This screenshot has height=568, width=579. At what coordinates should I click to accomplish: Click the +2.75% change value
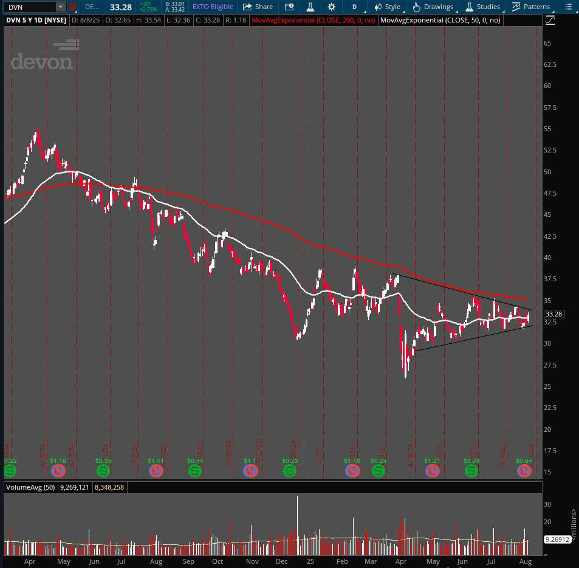(148, 10)
